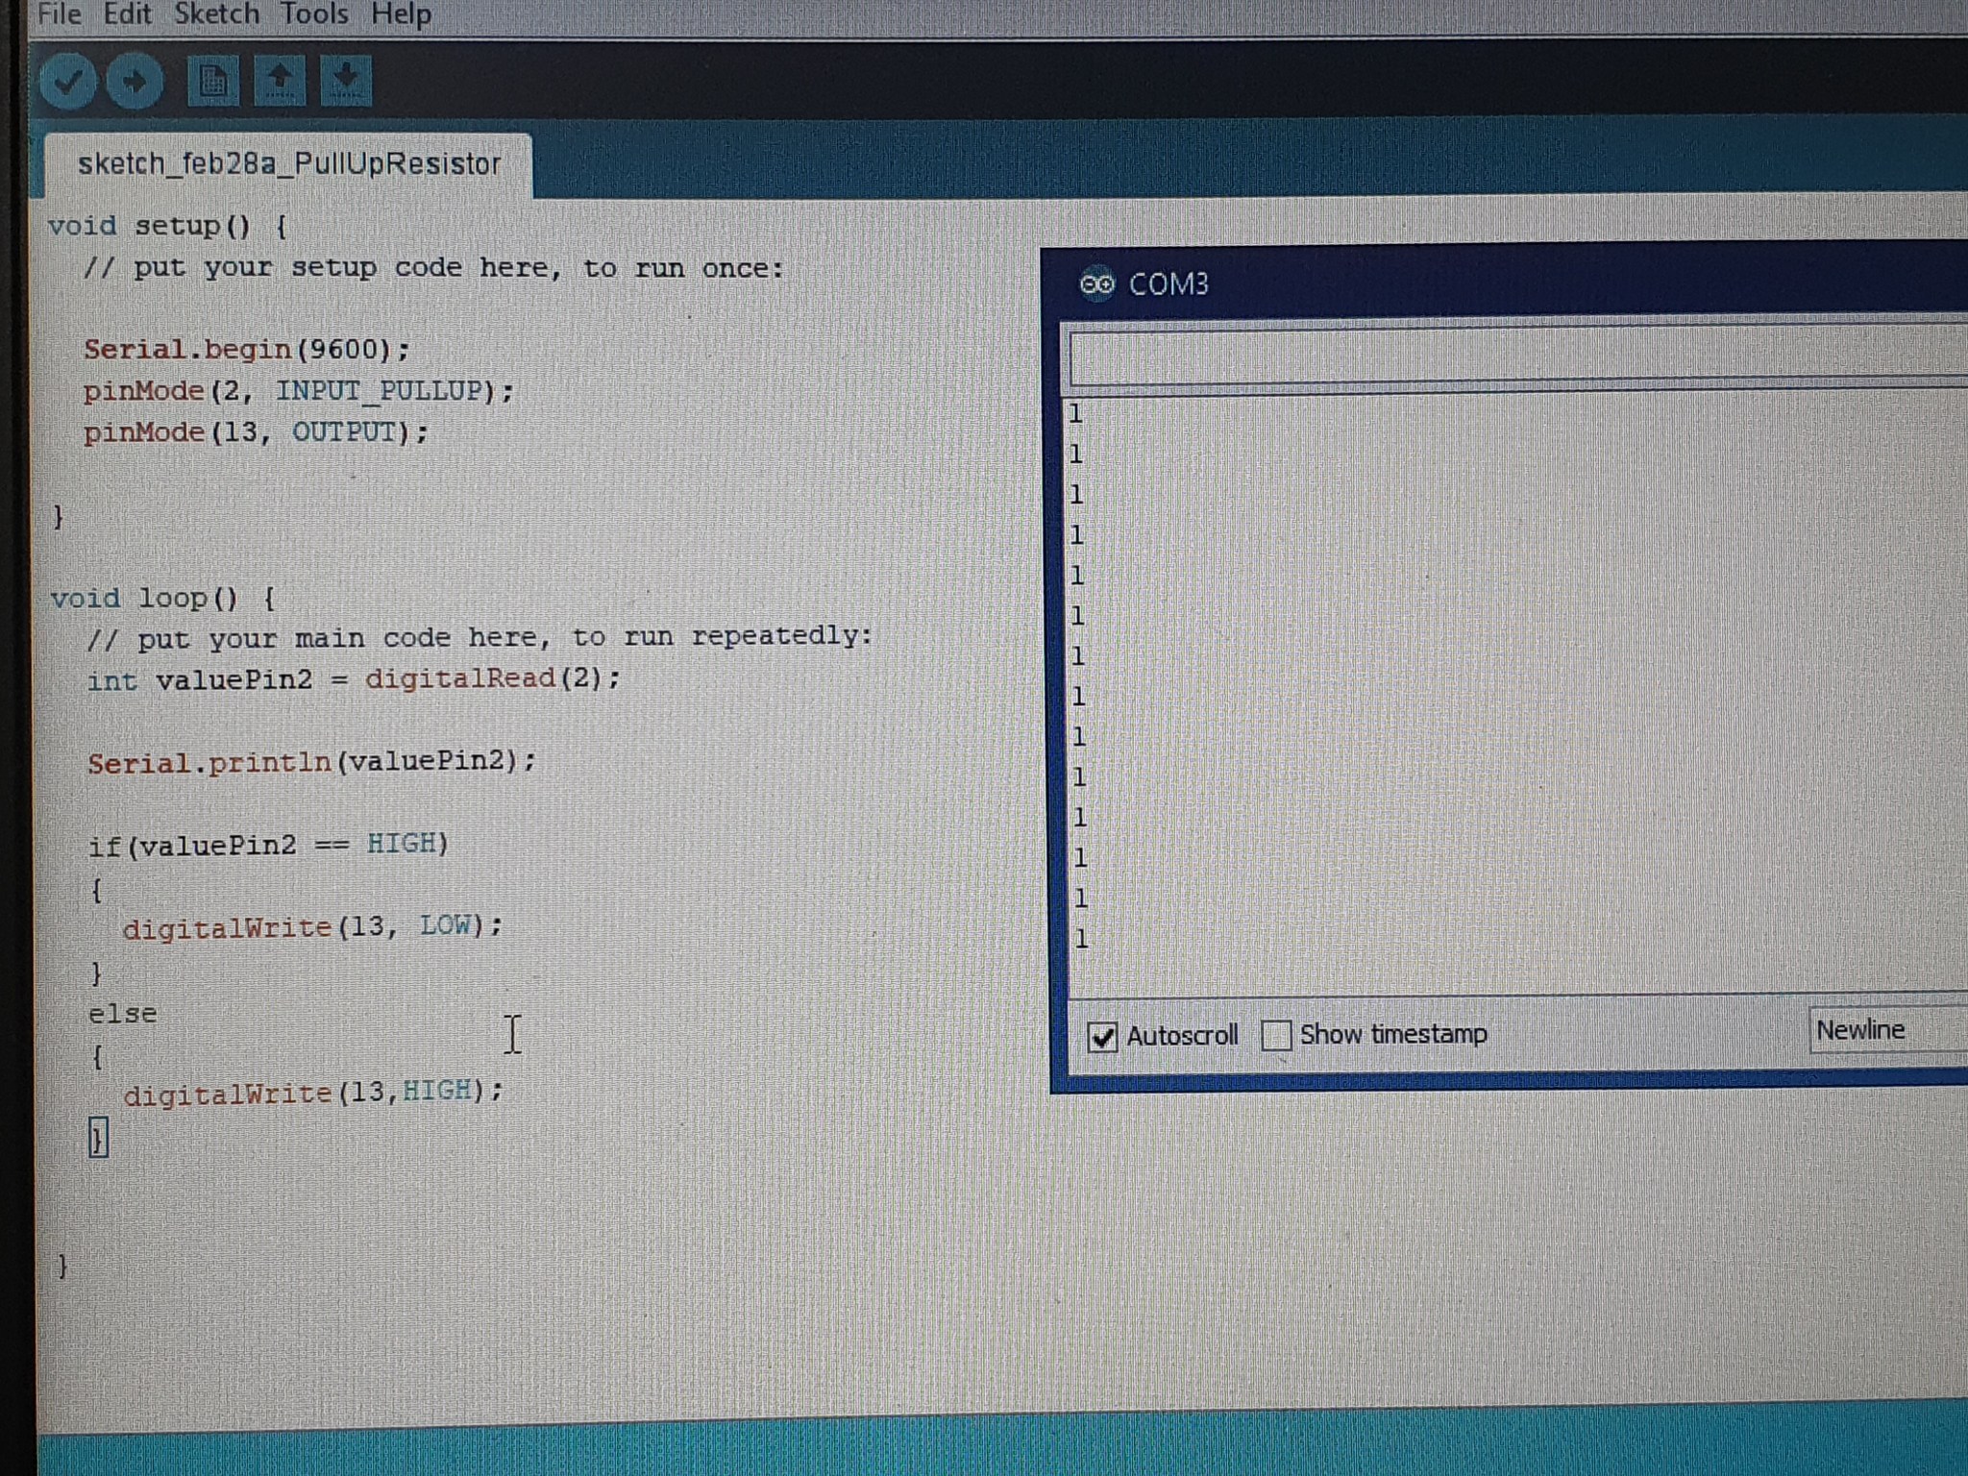1968x1476 pixels.
Task: Click the Verify (checkmark) button
Action: pos(69,82)
